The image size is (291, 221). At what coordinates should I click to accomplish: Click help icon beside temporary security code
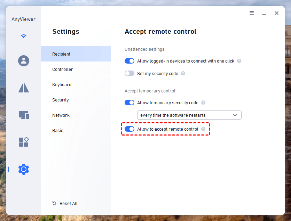(x=203, y=103)
